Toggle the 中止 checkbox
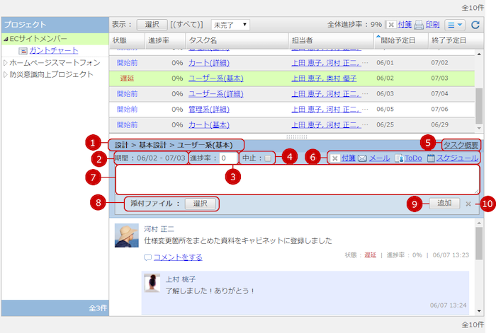The height and width of the screenshot is (333, 496). click(266, 158)
